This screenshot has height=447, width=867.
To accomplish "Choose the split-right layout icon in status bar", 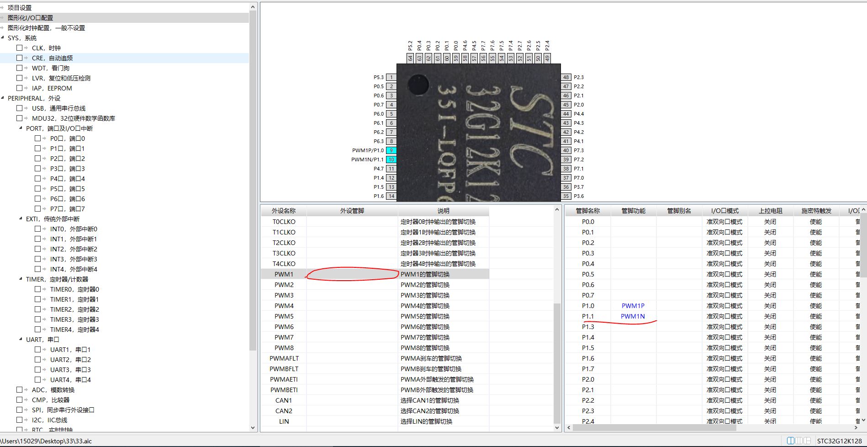I will pyautogui.click(x=808, y=441).
